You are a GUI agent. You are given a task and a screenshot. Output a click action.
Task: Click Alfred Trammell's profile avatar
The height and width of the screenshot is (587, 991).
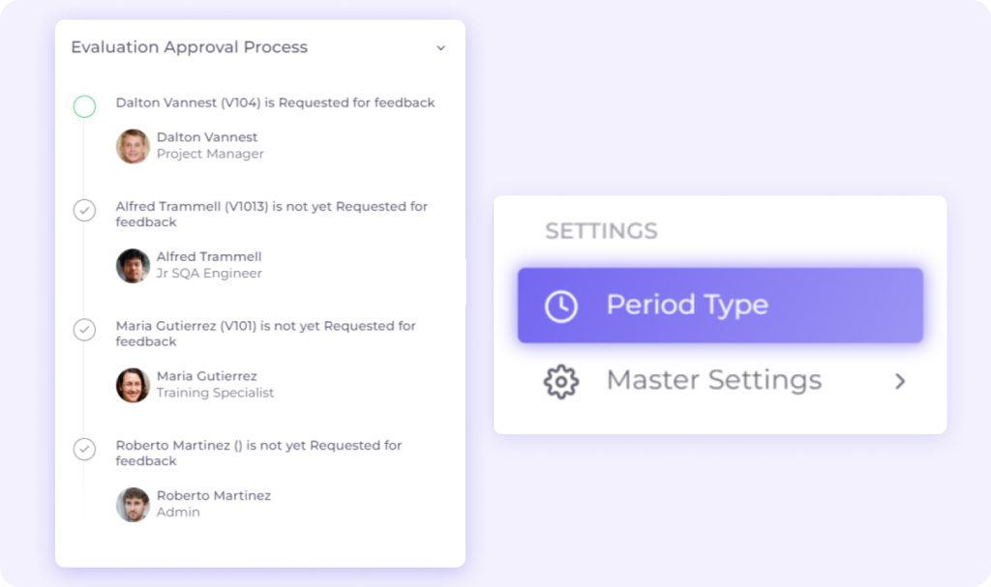[133, 266]
